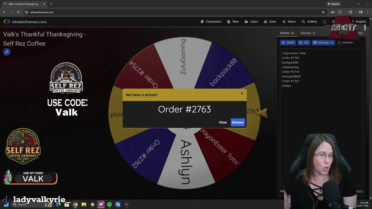Open a saved wheel

tap(251, 21)
